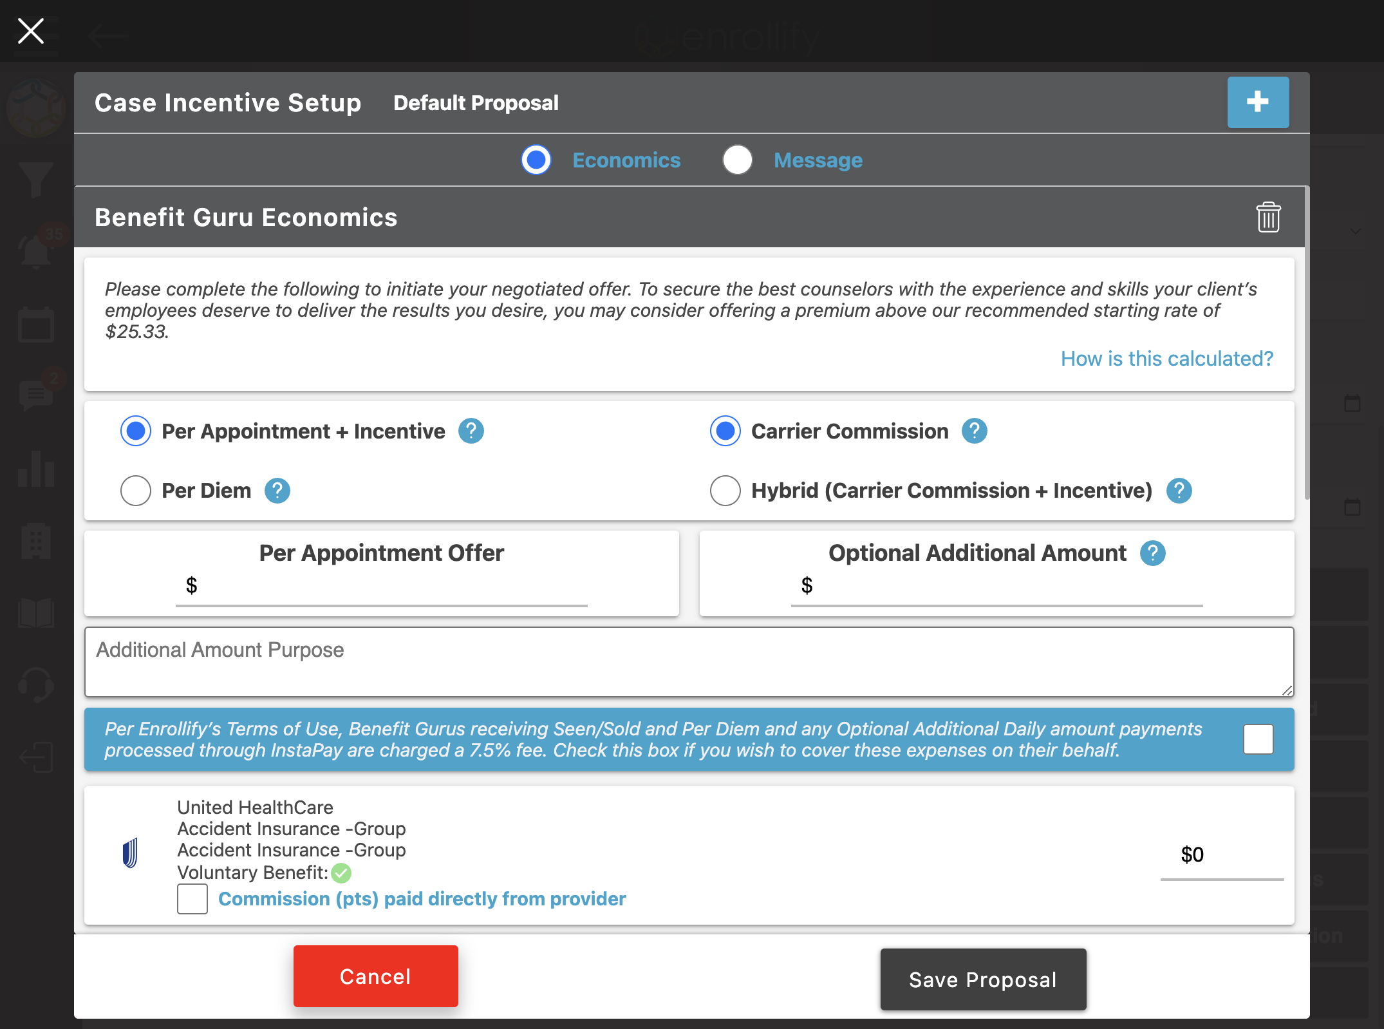Click the Economics tab label

point(626,160)
